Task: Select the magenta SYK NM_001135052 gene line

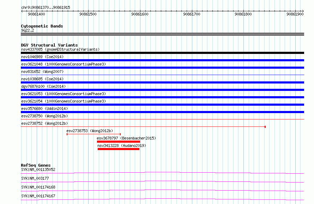Action: coord(162,173)
